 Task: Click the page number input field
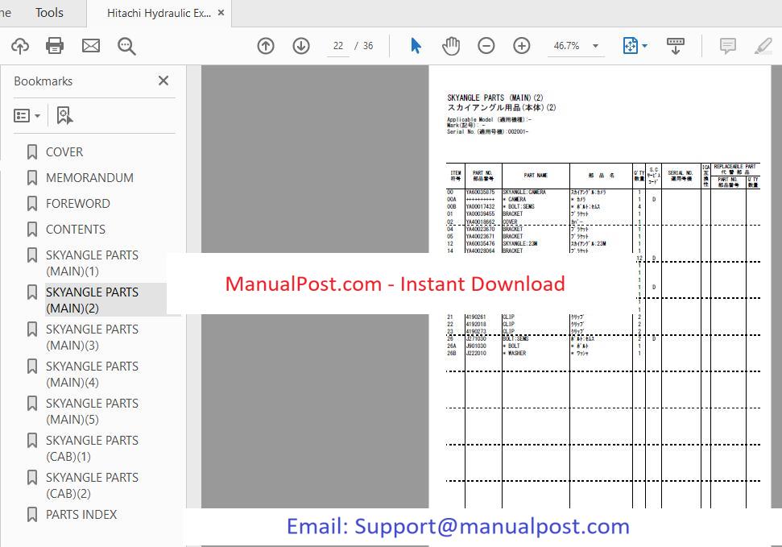pos(338,46)
